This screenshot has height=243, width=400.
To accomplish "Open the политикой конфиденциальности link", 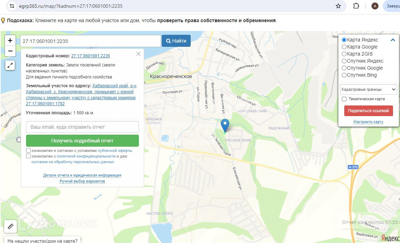I will (86, 156).
